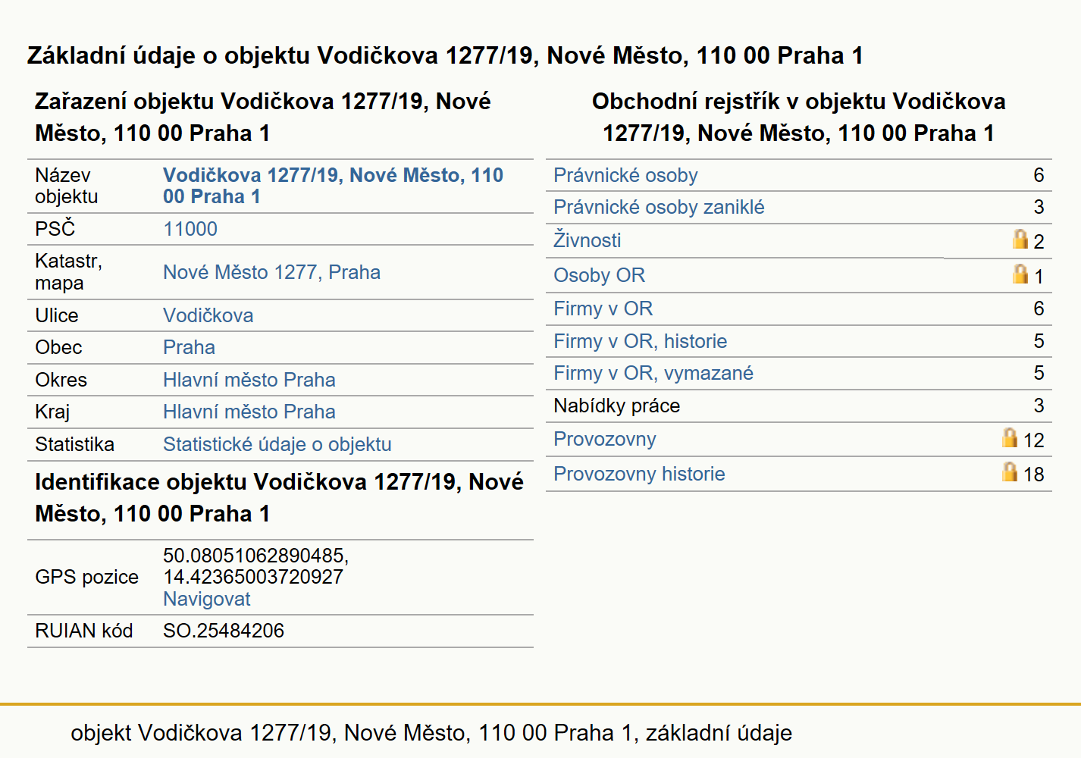The image size is (1081, 758).
Task: Open the Provozovny link
Action: (x=604, y=439)
